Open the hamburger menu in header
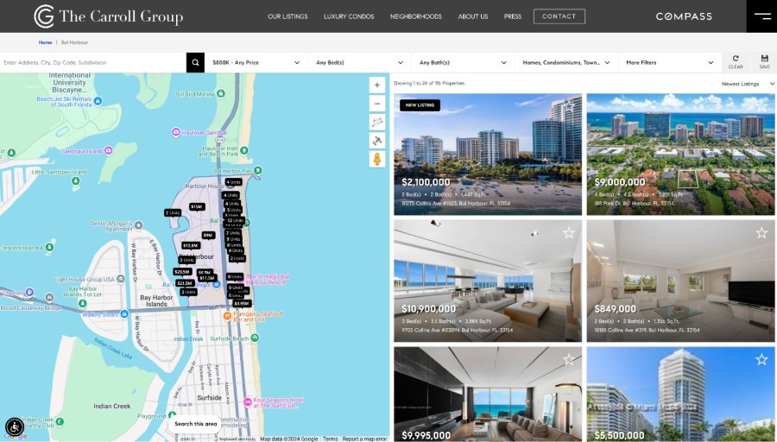The width and height of the screenshot is (777, 442). tap(762, 16)
